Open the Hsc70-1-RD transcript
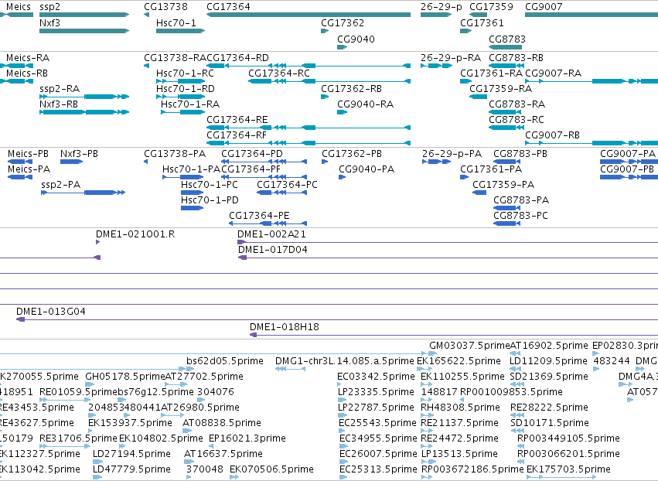Viewport: 658px width, 481px height. click(186, 89)
